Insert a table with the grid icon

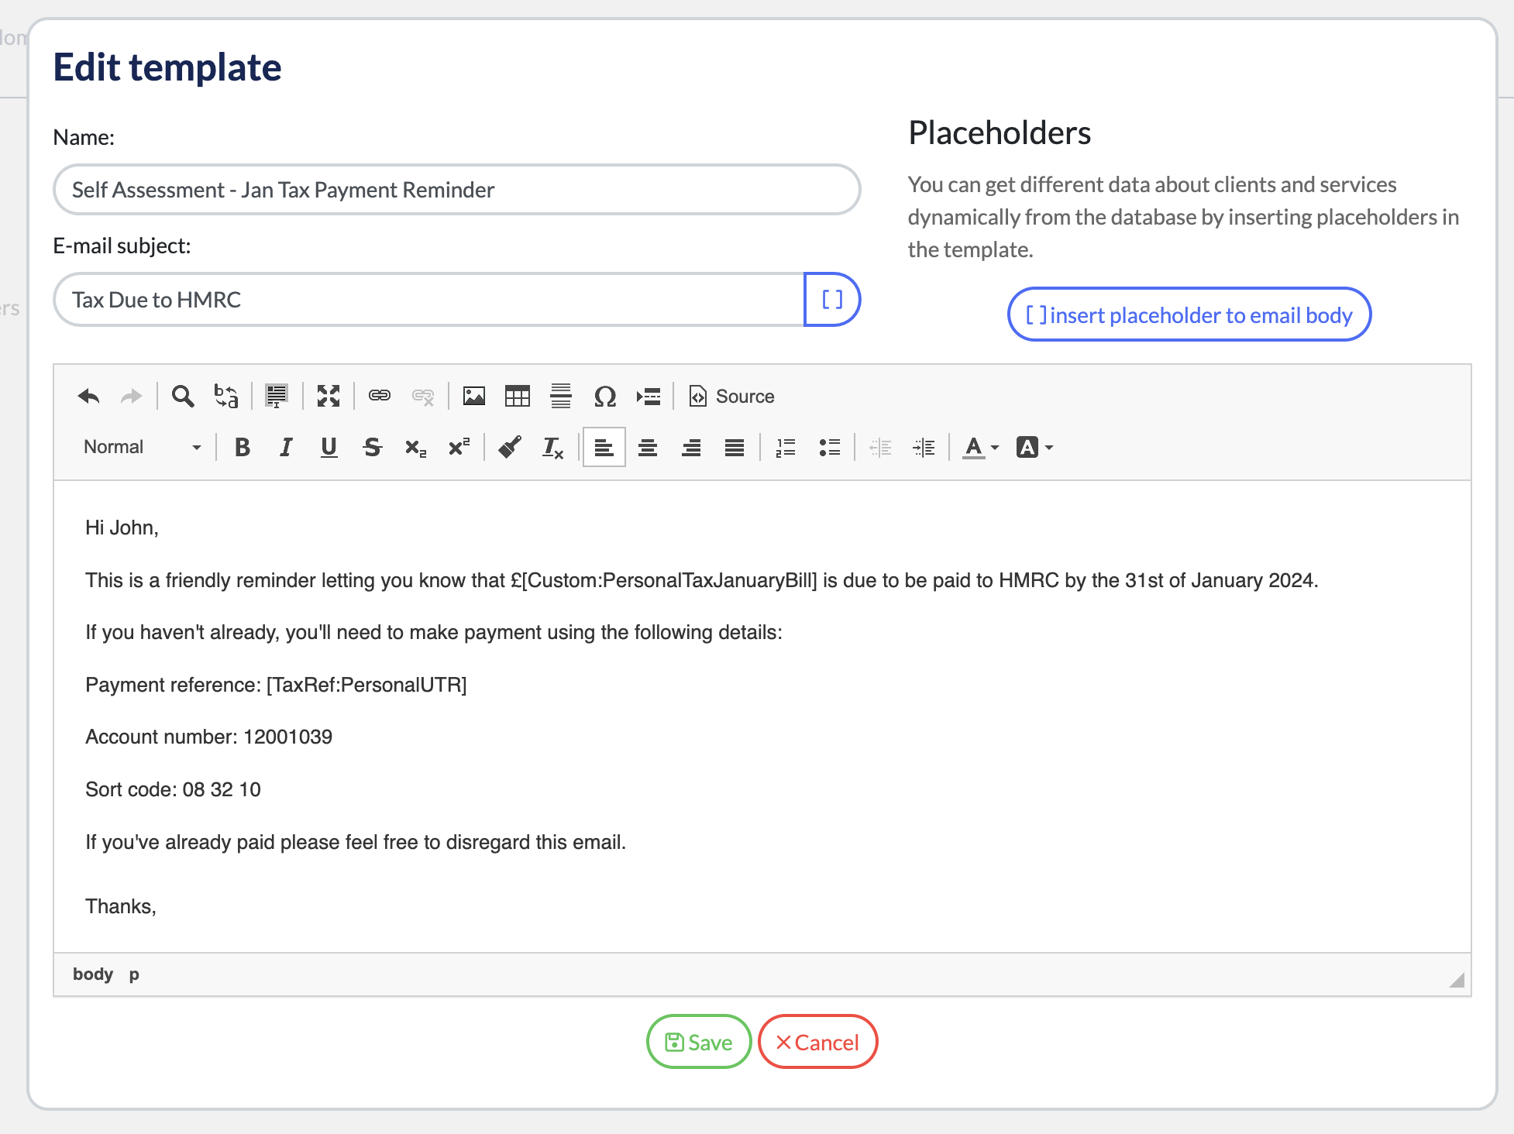pos(518,397)
